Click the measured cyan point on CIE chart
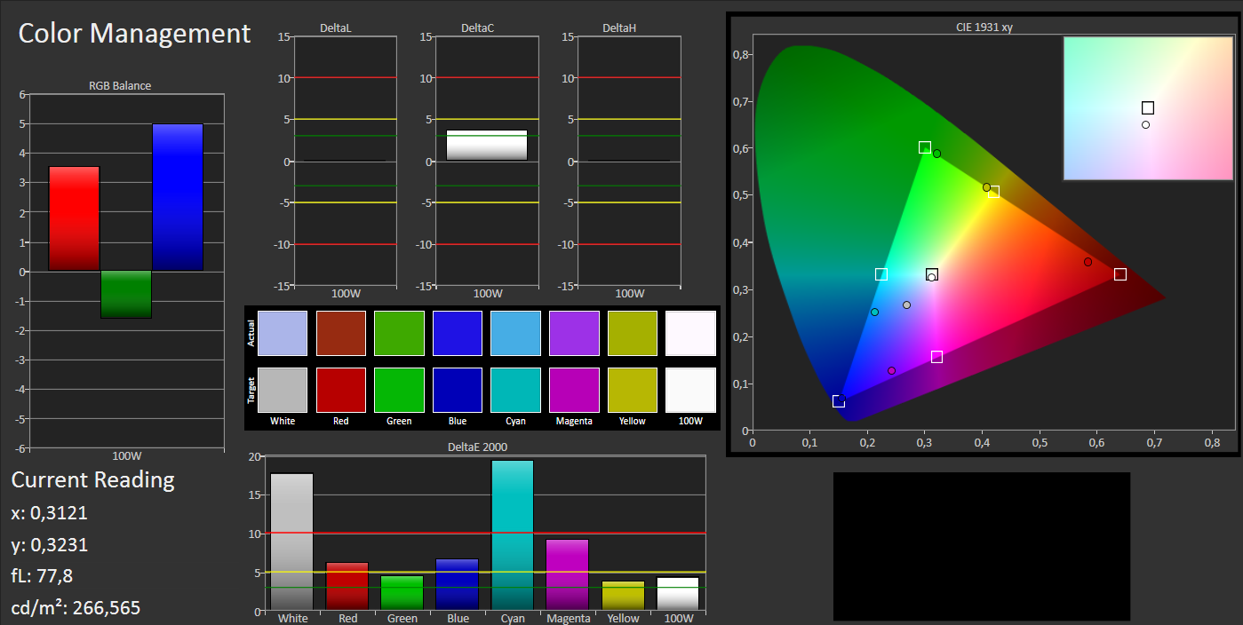The height and width of the screenshot is (625, 1243). [x=875, y=312]
